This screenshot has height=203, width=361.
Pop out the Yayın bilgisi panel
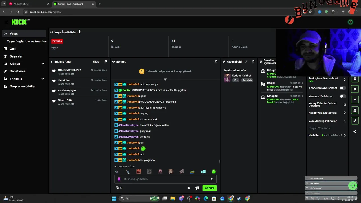click(x=253, y=62)
